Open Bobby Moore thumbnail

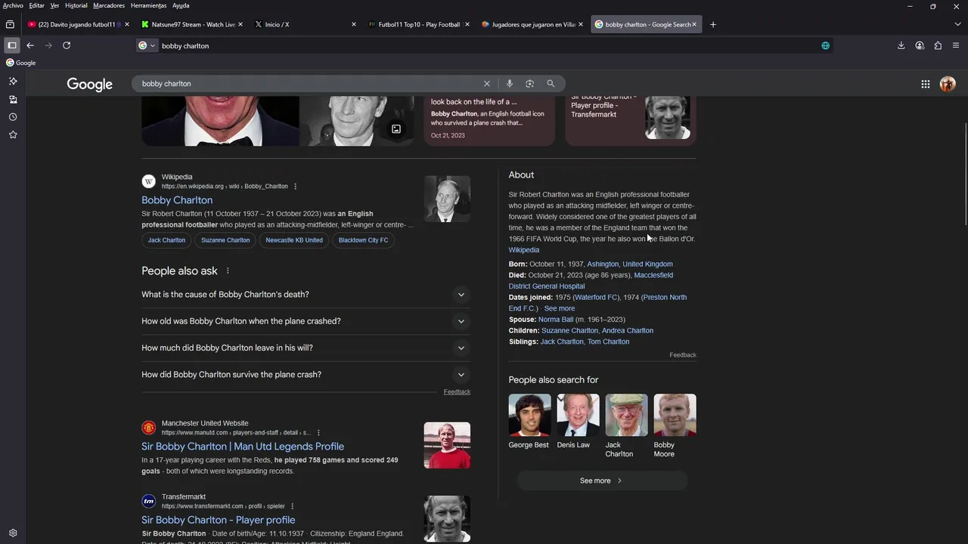(675, 415)
